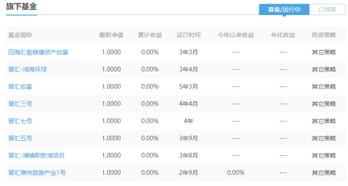Select the 5年3月 runtime of 晋汇创富
348x186 pixels.
[188, 86]
